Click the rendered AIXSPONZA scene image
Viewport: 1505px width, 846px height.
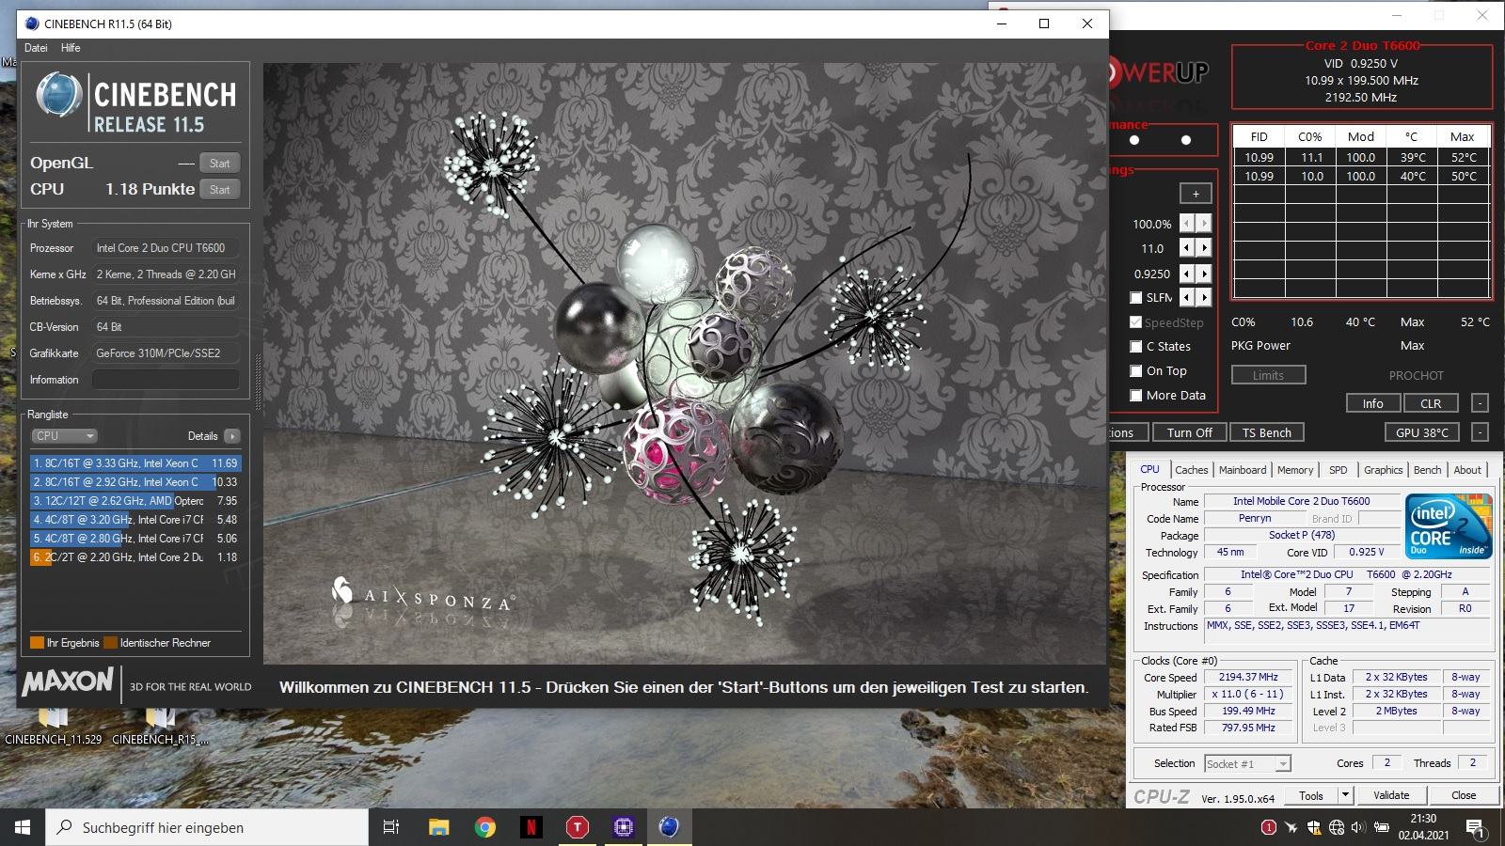684,364
